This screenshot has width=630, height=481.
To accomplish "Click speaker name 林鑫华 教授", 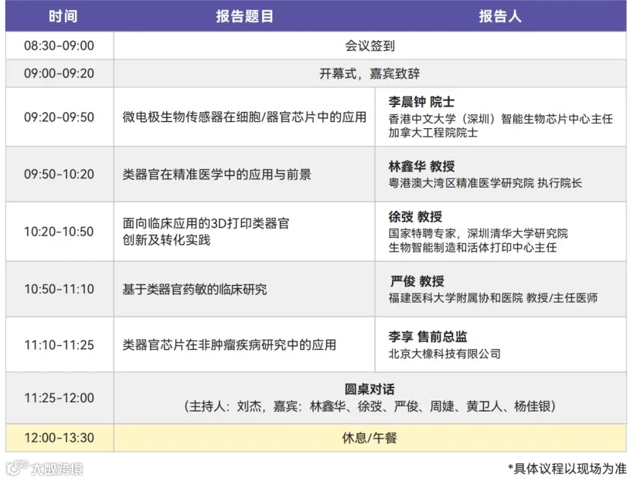I will [421, 166].
